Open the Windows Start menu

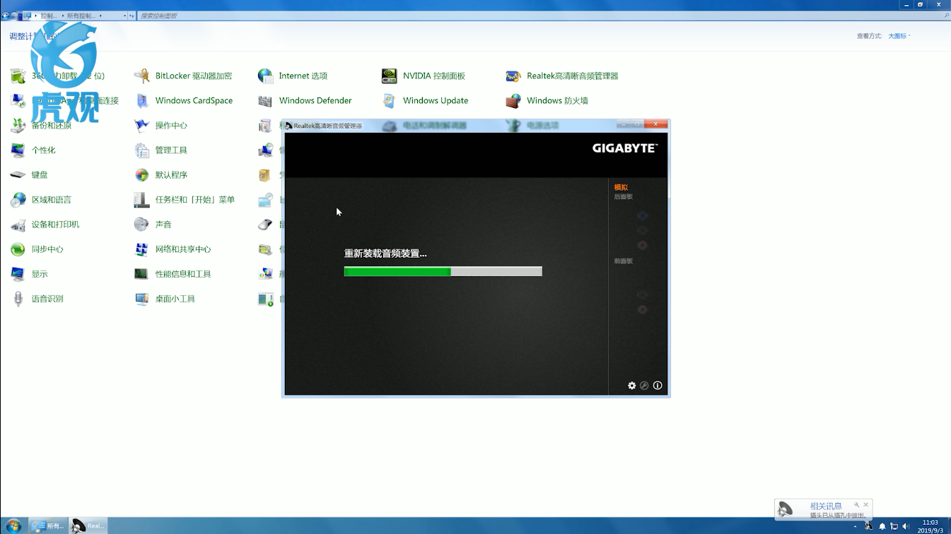click(x=13, y=526)
